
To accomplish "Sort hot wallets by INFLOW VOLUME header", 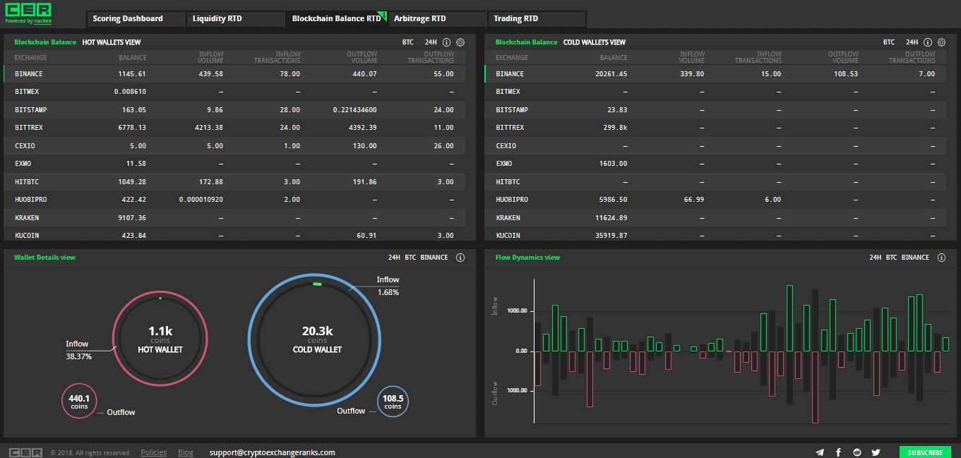I will 211,57.
